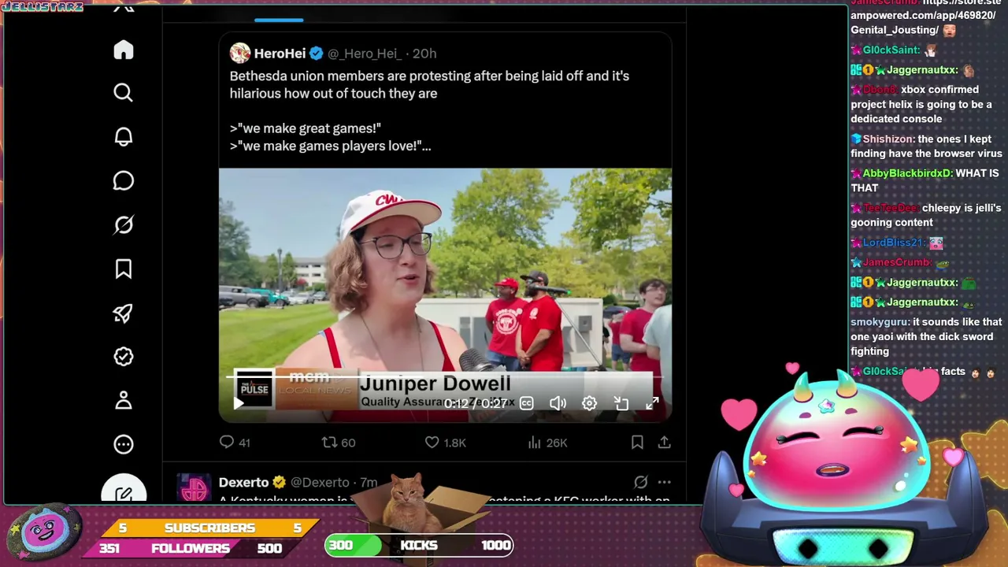Click the Shishizon username in chat
The height and width of the screenshot is (567, 1008).
(x=888, y=139)
